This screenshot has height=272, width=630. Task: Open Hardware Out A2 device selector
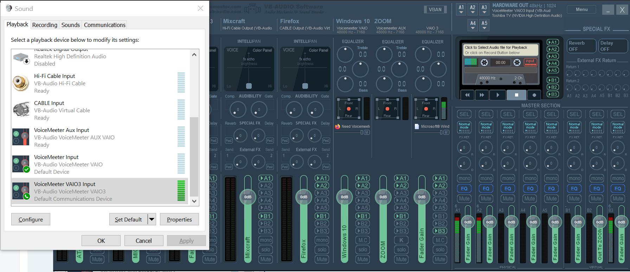click(473, 9)
